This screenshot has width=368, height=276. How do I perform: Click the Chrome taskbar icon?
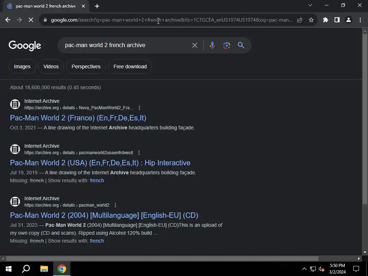(62, 269)
